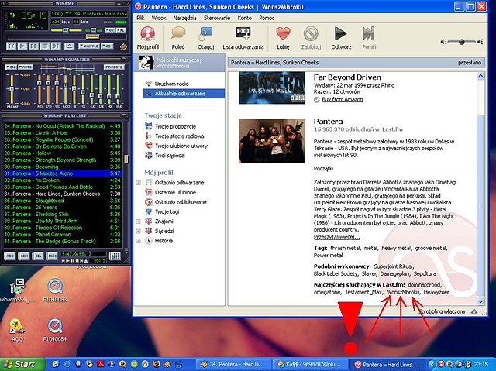Click the Rhino label link
This screenshot has height=371, width=496.
(387, 85)
